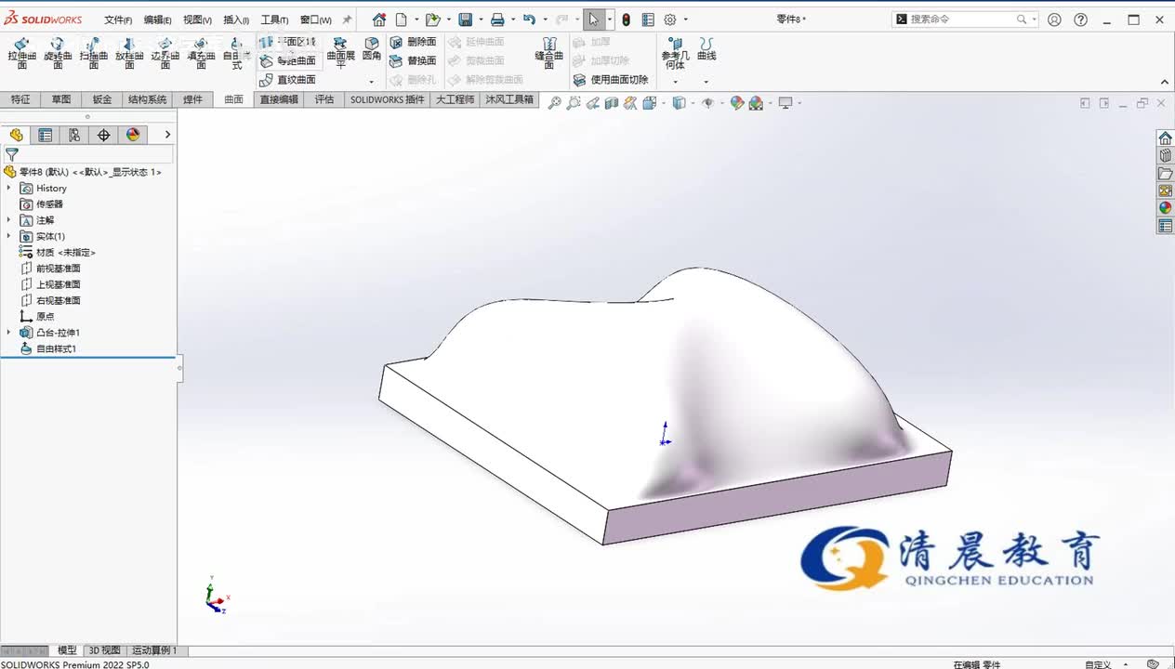The image size is (1175, 669).
Task: Click the 直纹曲面 ruled surface button
Action: coord(288,80)
